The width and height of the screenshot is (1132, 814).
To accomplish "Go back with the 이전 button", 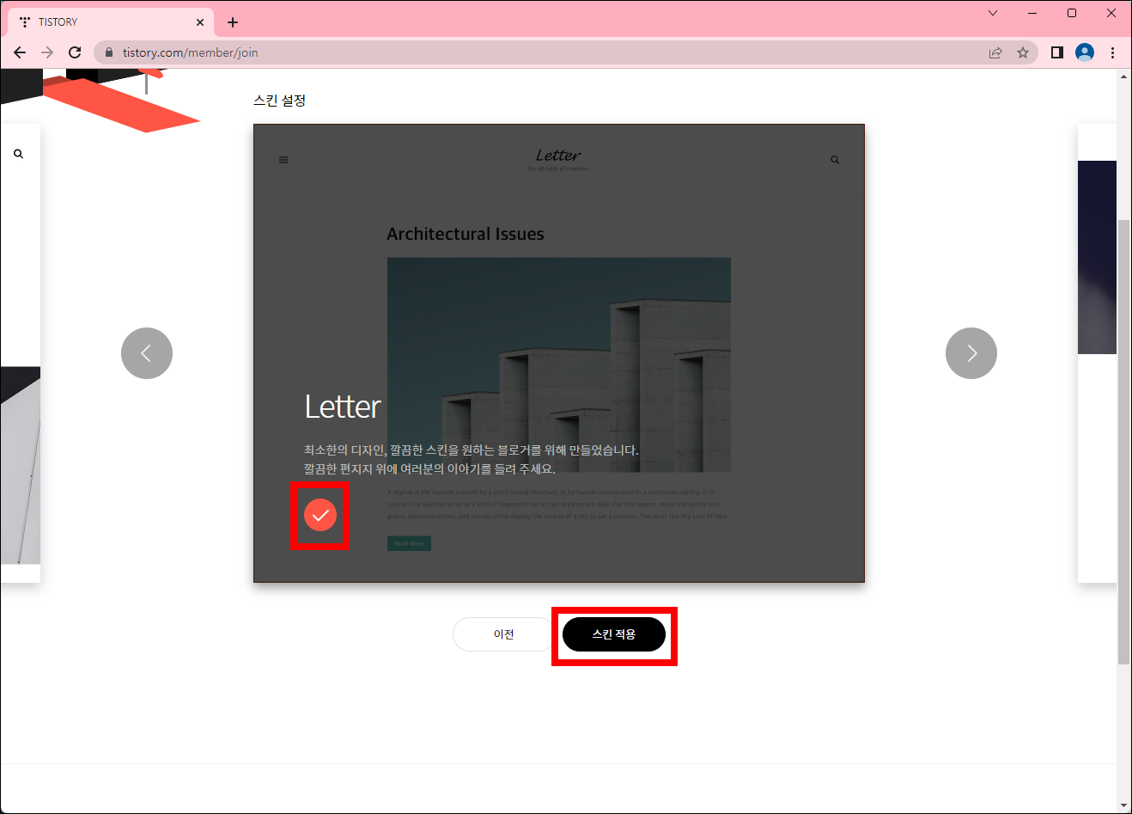I will pyautogui.click(x=504, y=634).
